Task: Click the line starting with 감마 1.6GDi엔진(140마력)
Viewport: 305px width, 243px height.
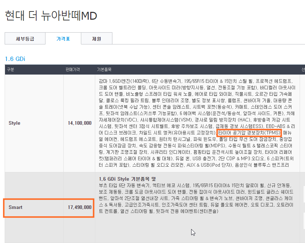Action: (196, 81)
